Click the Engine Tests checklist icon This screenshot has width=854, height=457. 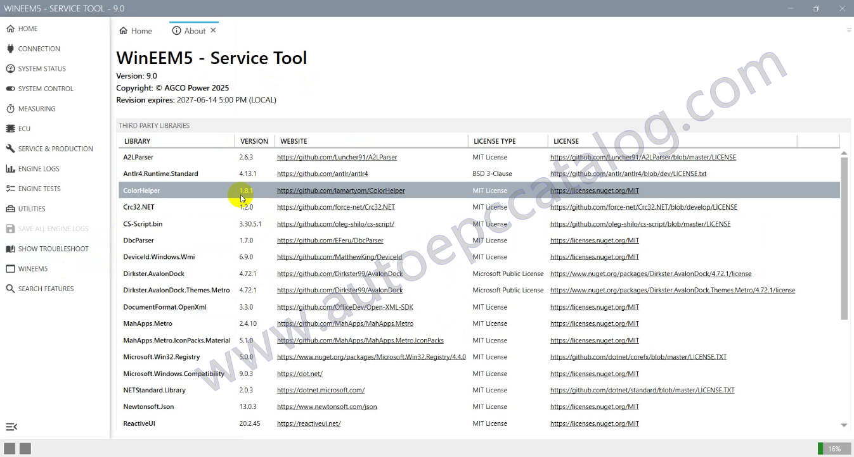[10, 189]
